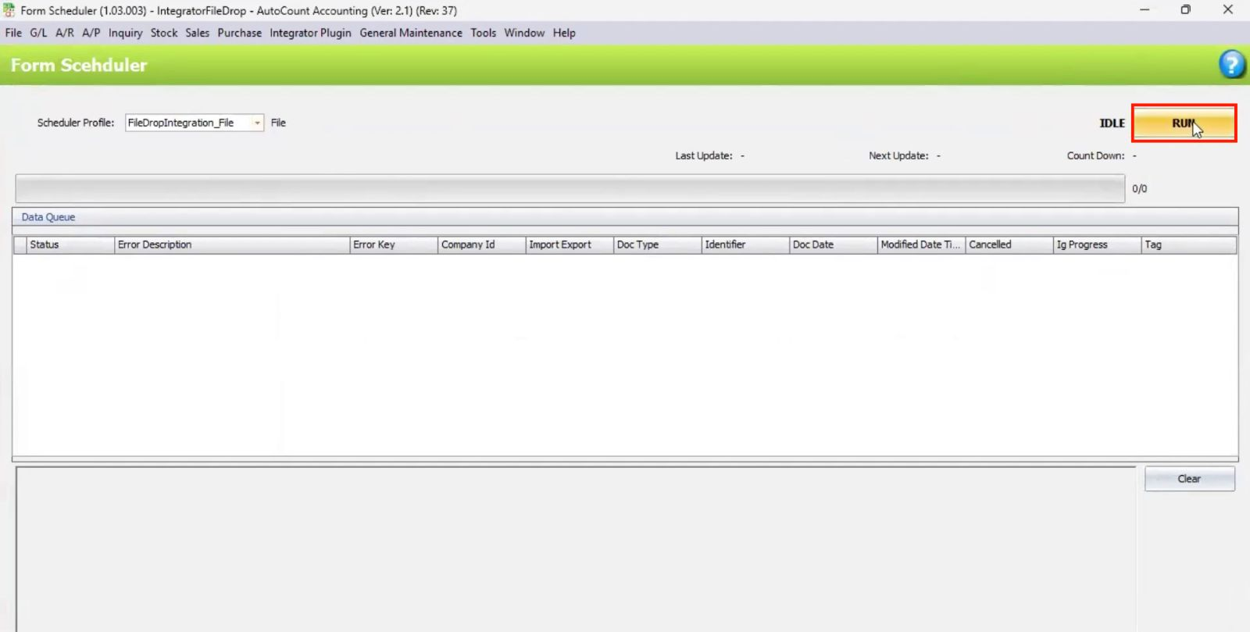Expand the Scheduler Profile dropdown
Screen dimensions: 1250x632
coord(257,123)
